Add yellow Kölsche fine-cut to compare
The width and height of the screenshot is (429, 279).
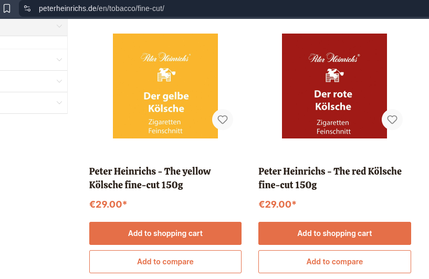(x=165, y=262)
